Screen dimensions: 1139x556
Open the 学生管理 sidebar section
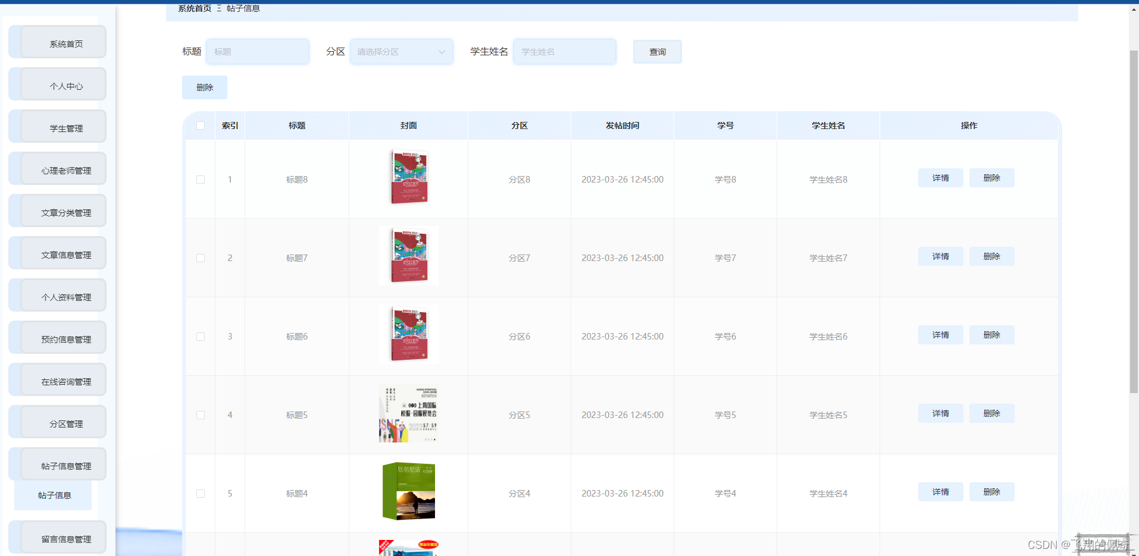(x=57, y=126)
